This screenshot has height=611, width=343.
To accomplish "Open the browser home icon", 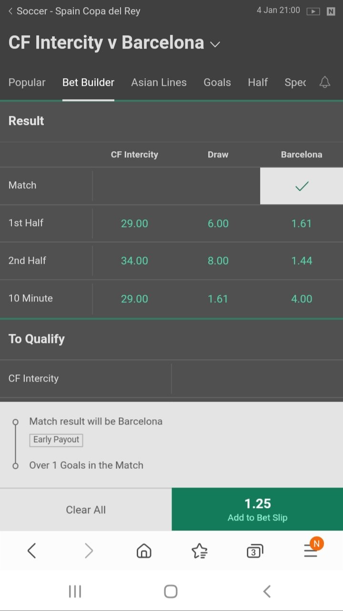I will pos(144,551).
